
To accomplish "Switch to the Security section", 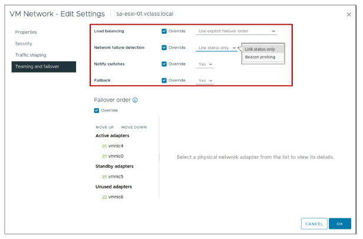I will 24,44.
